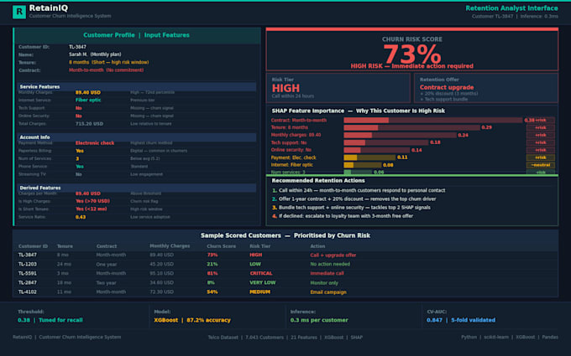Sort table by Churn Score column header
The image size is (571, 356).
(x=221, y=246)
